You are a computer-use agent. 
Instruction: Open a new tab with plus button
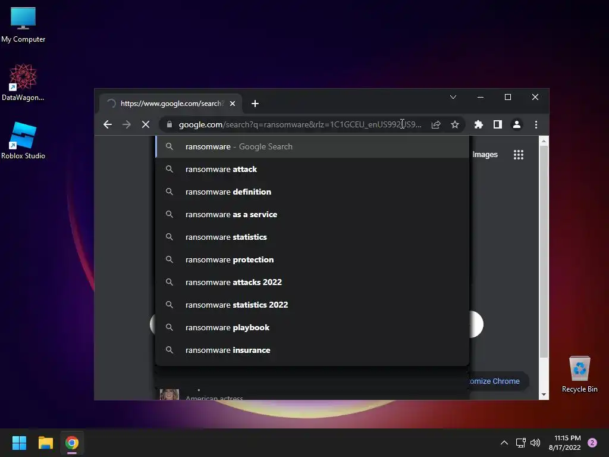tap(255, 104)
